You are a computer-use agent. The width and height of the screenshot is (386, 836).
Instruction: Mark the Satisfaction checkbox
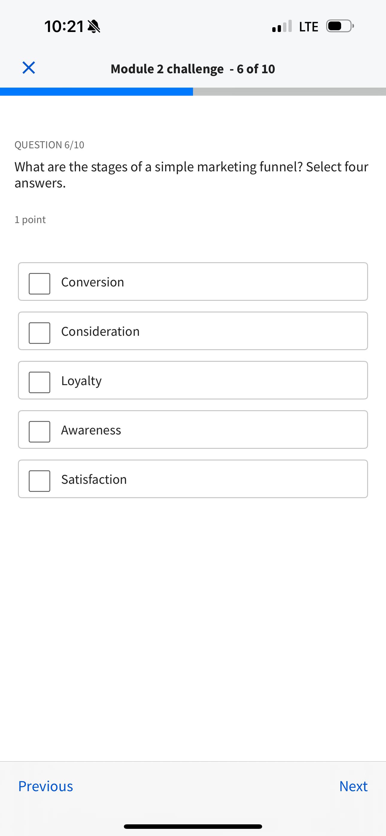39,480
